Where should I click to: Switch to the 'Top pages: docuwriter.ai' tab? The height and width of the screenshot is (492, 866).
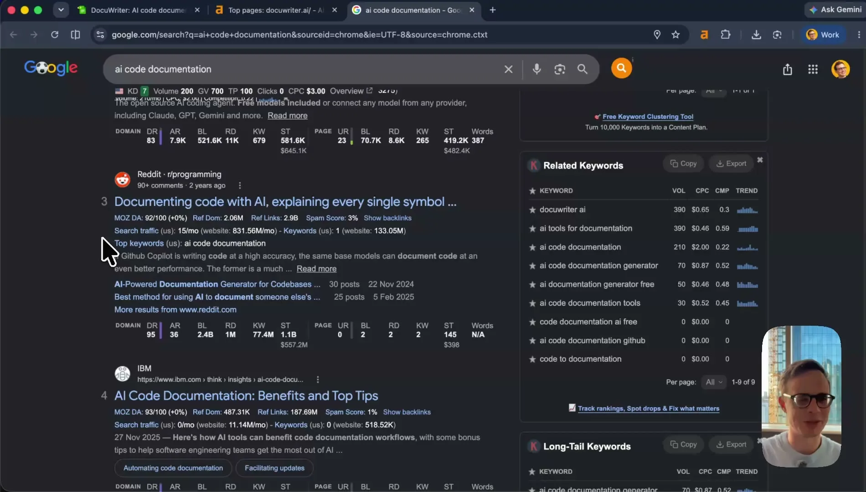(275, 10)
